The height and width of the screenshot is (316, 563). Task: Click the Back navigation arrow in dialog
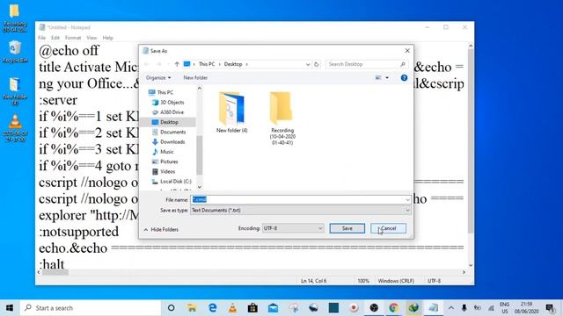(x=147, y=64)
